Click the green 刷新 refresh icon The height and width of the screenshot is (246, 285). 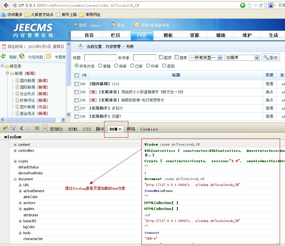pyautogui.click(x=3, y=56)
